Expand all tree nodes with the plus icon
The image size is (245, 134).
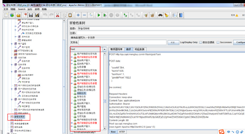[78, 15]
